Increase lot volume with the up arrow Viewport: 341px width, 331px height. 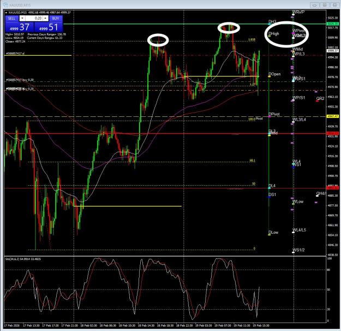[46, 18]
